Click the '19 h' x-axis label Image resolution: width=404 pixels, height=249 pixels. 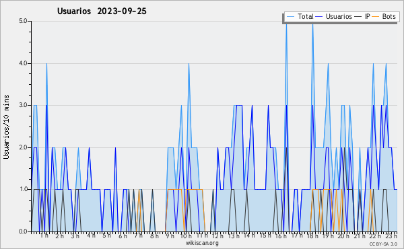coord(328,236)
